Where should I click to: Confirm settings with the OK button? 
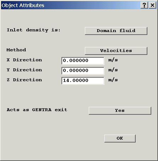coord(120,139)
